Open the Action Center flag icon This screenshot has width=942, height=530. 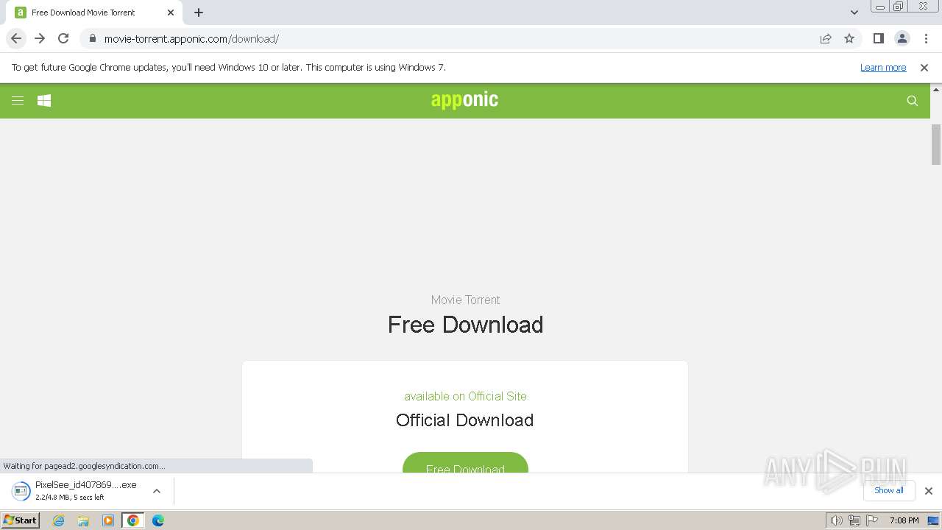click(872, 520)
